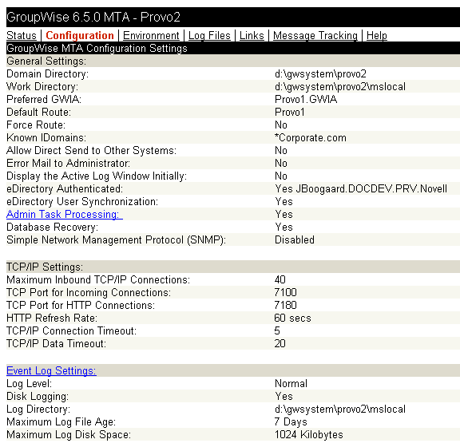460x447 pixels.
Task: Click the eDirectory User Synchronization label
Action: tap(82, 202)
